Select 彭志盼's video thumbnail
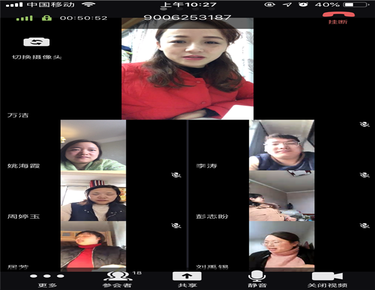Image resolution: width=375 pixels, height=290 pixels. tap(281, 196)
